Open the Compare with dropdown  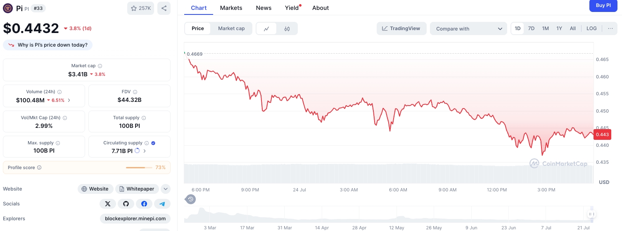[468, 29]
